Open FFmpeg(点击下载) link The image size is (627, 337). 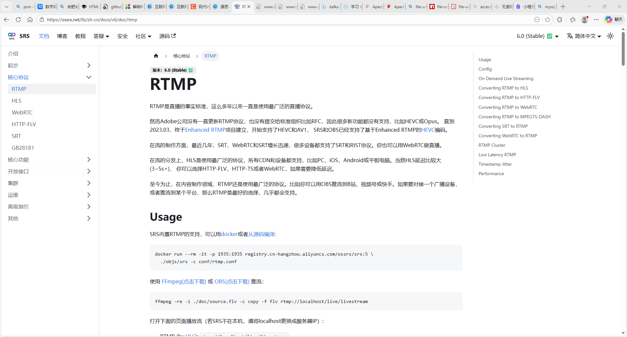[184, 281]
